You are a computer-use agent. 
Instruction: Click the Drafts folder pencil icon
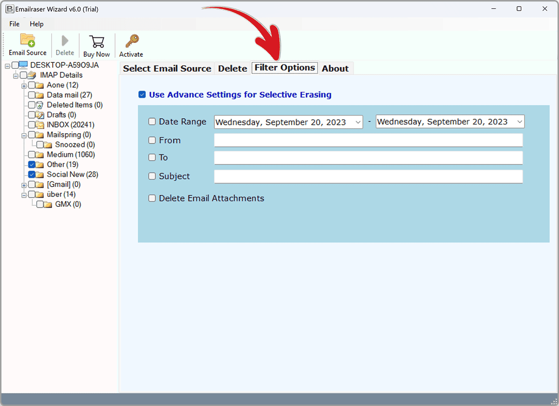tap(41, 115)
